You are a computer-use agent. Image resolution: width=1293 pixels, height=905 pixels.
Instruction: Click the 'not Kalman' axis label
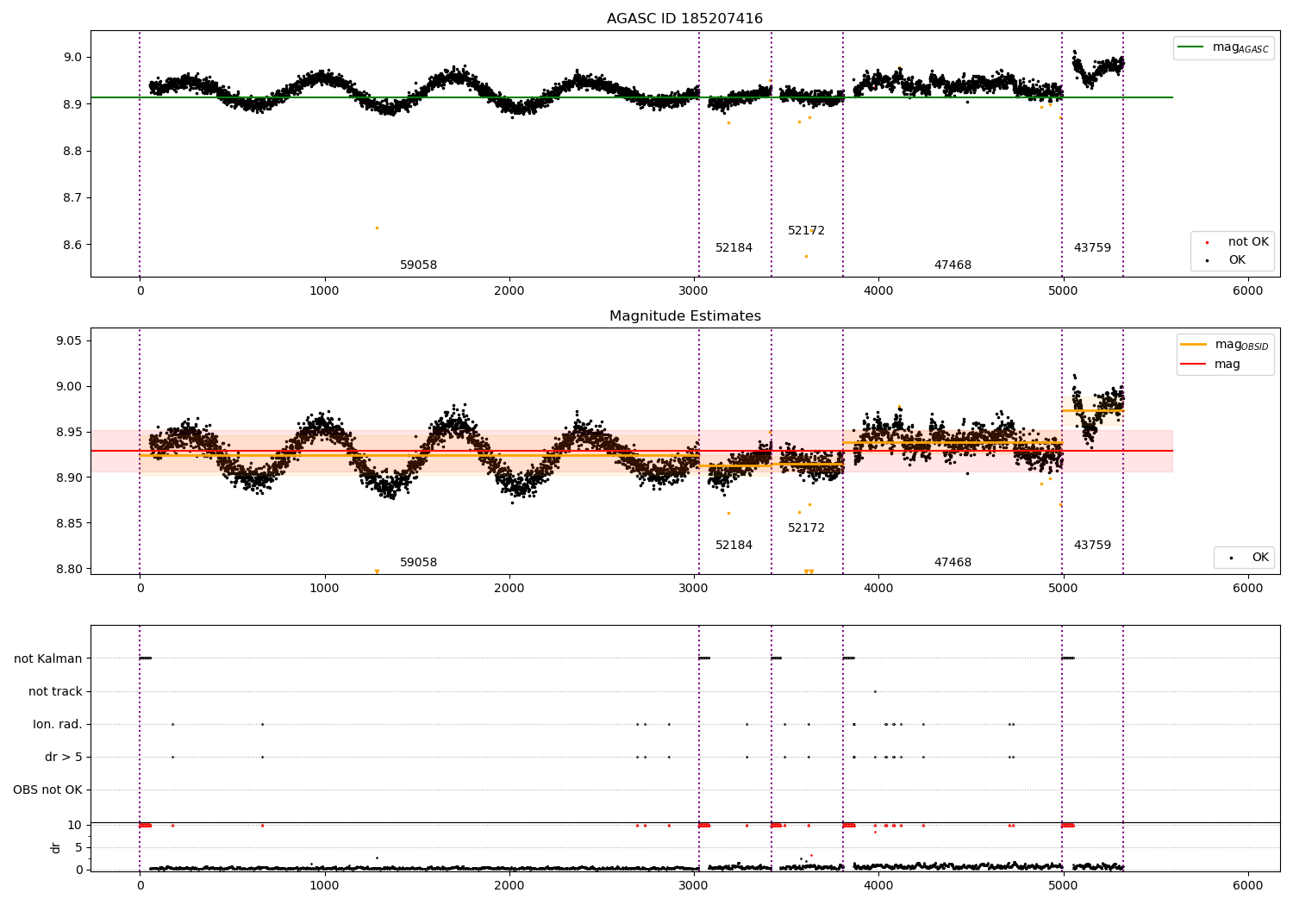pos(48,658)
